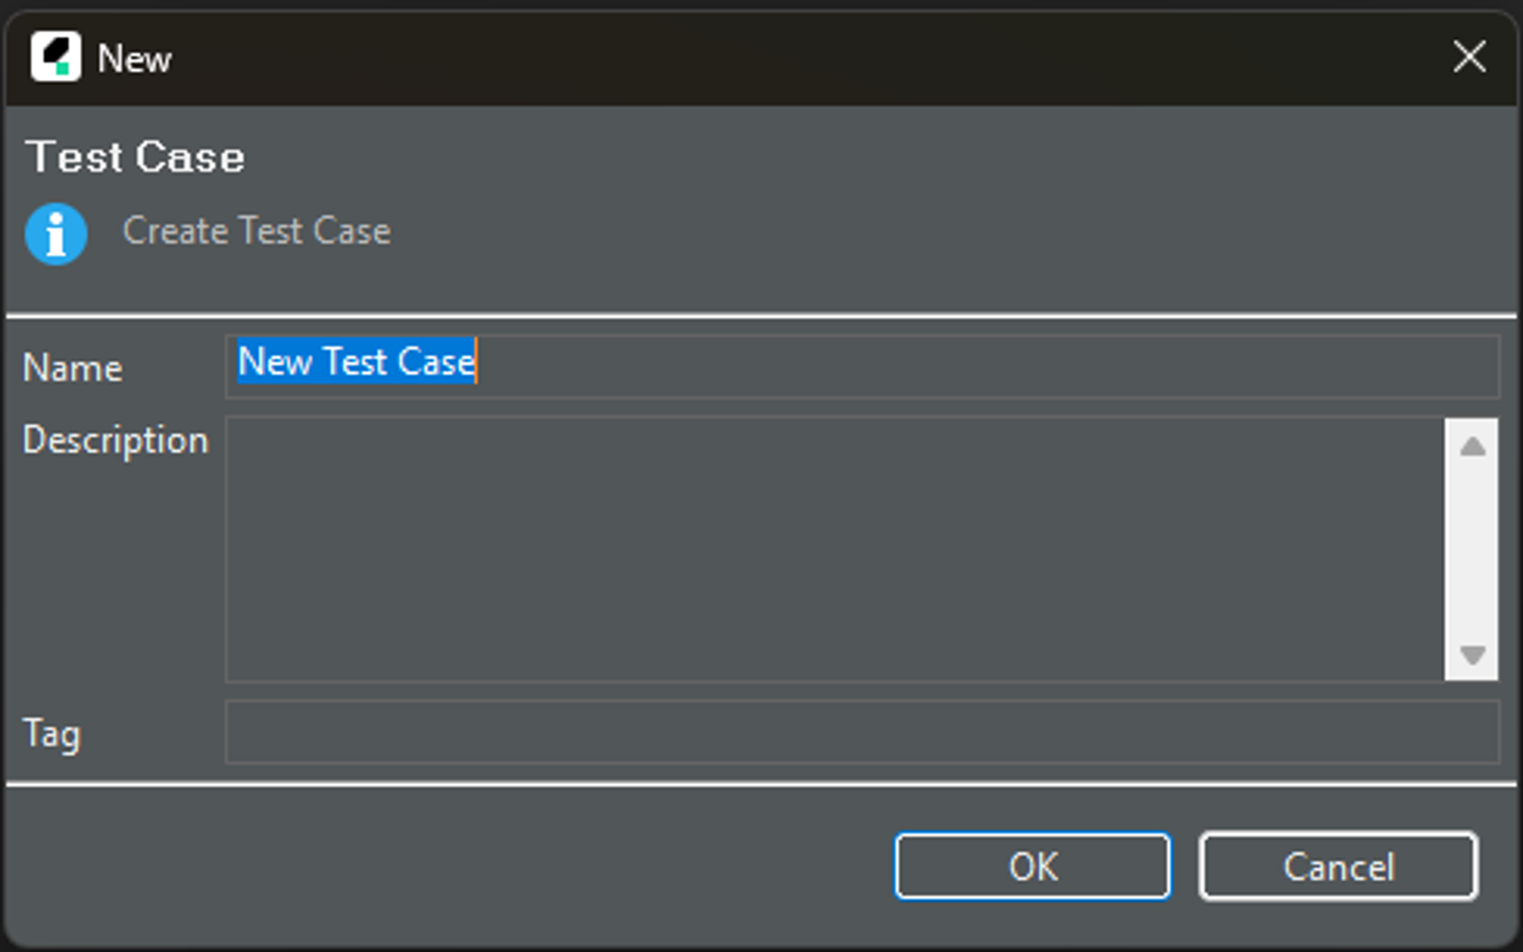The image size is (1523, 952).
Task: Click the Description scroll up arrow
Action: tap(1472, 446)
